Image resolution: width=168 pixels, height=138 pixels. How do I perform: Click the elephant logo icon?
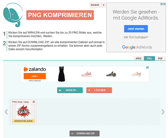(x=13, y=15)
